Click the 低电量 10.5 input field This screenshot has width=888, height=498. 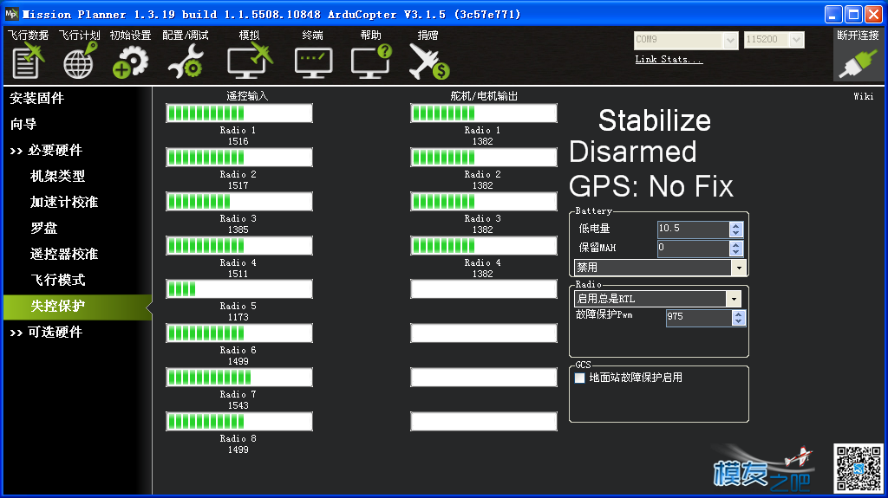pyautogui.click(x=693, y=229)
